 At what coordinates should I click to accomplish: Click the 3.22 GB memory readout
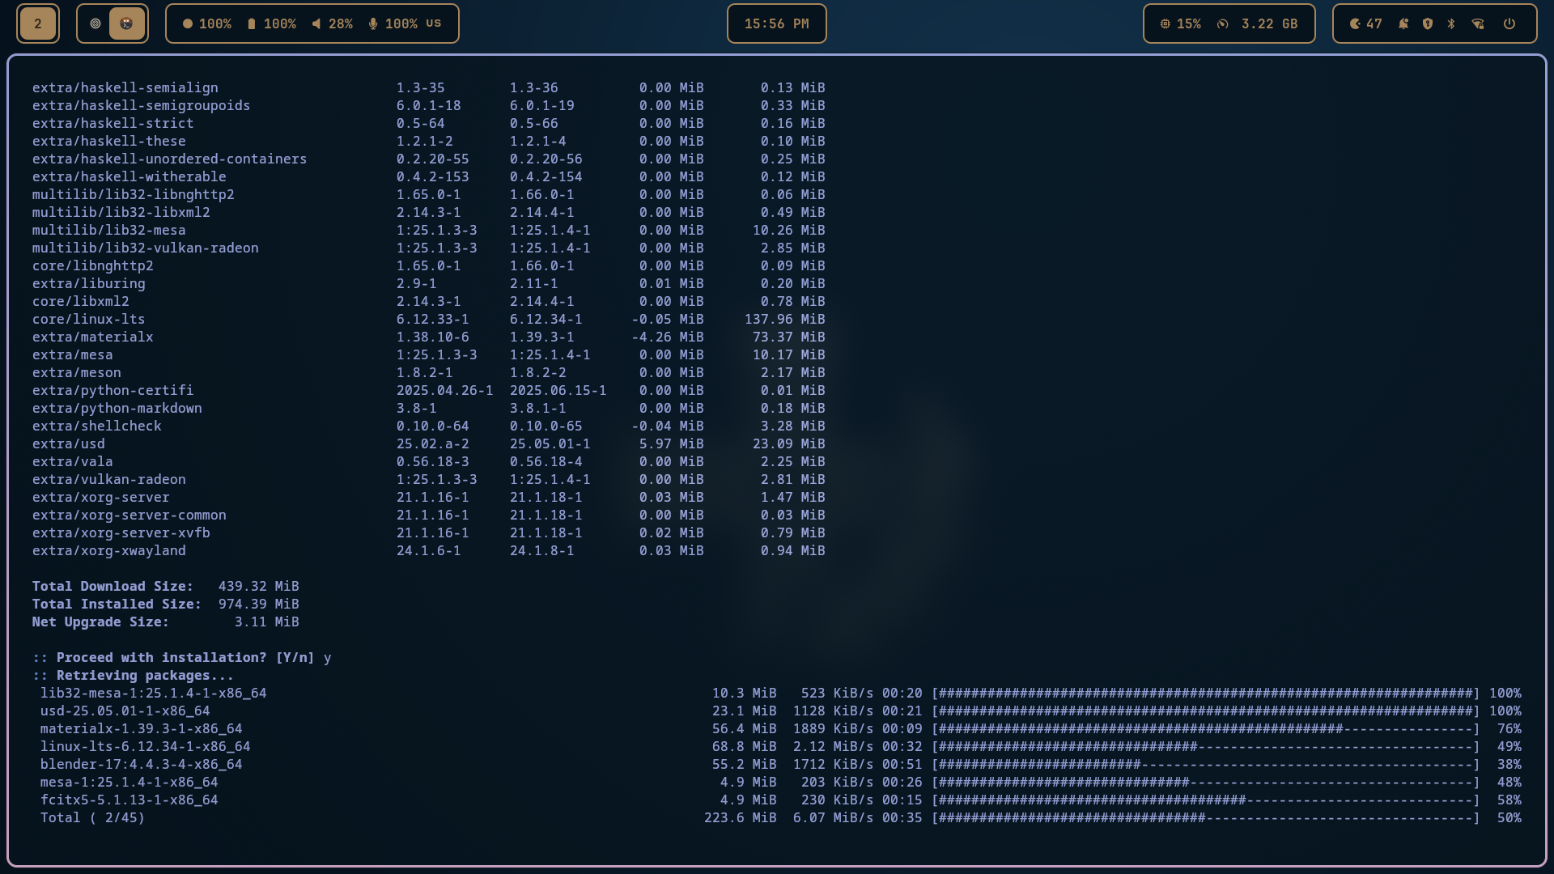(x=1269, y=24)
